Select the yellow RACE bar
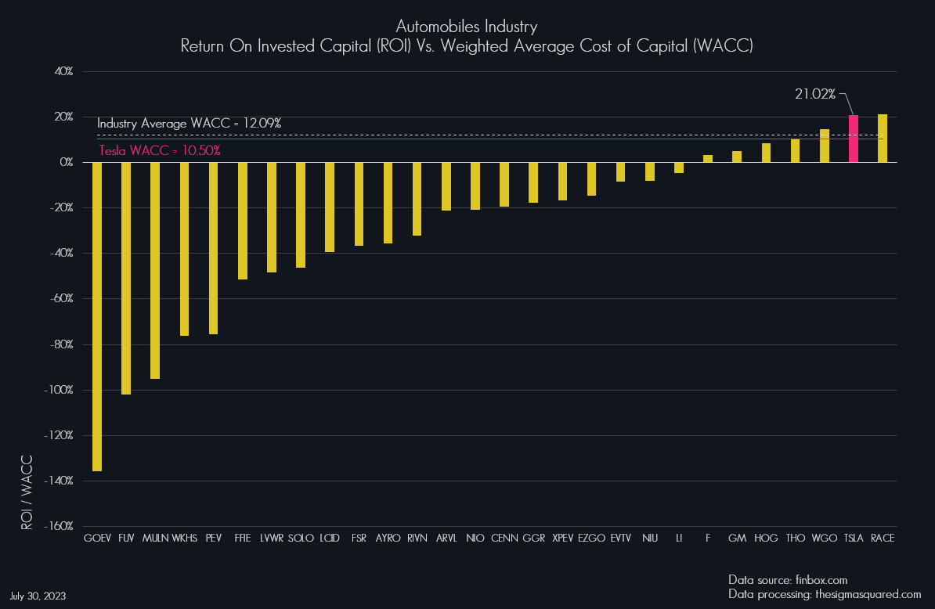The width and height of the screenshot is (935, 609). pyautogui.click(x=883, y=139)
